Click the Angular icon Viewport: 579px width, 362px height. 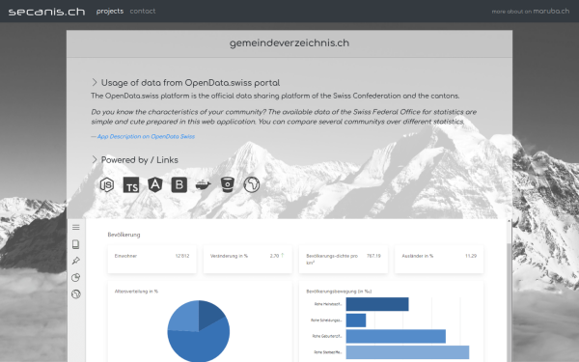(155, 184)
